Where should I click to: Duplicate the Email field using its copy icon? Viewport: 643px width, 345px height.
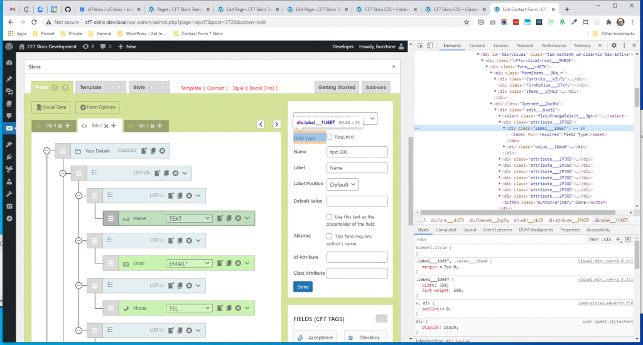[229, 263]
